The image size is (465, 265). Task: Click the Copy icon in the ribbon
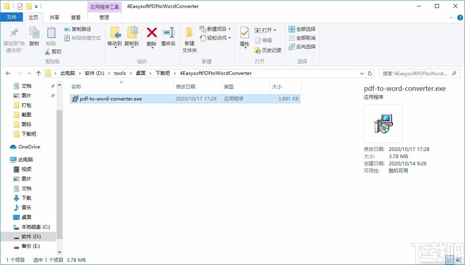point(34,33)
